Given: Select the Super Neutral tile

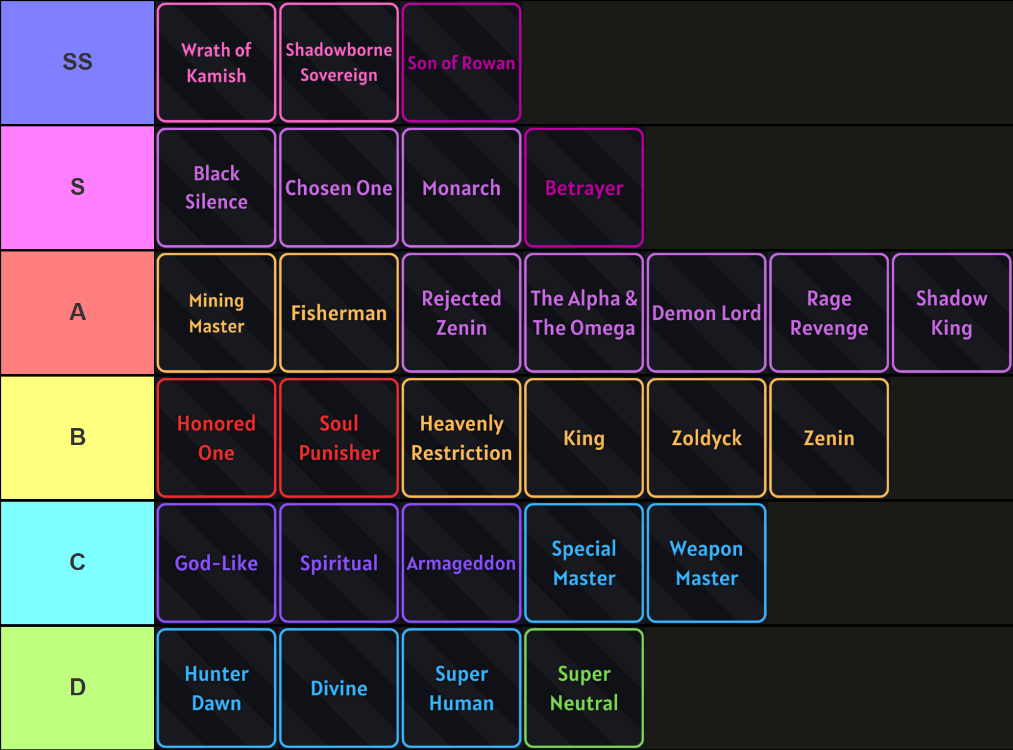Looking at the screenshot, I should [584, 688].
